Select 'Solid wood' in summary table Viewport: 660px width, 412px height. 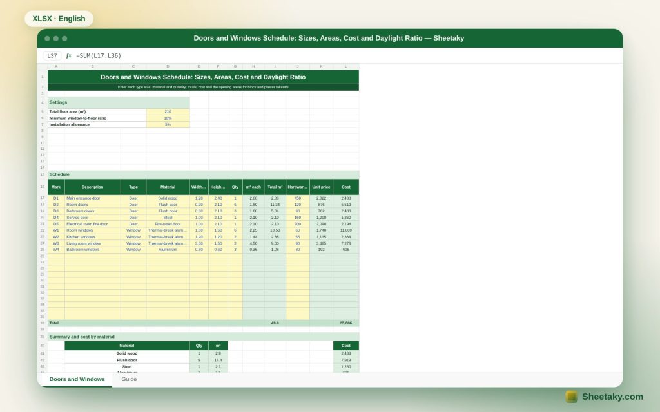(127, 353)
